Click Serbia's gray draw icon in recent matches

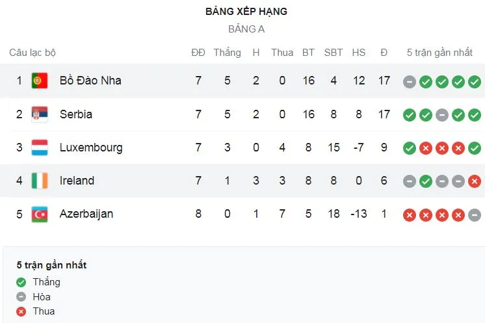point(442,115)
